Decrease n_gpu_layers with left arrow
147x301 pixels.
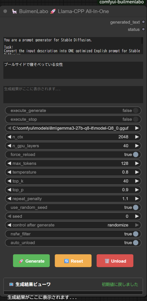click(x=9, y=146)
